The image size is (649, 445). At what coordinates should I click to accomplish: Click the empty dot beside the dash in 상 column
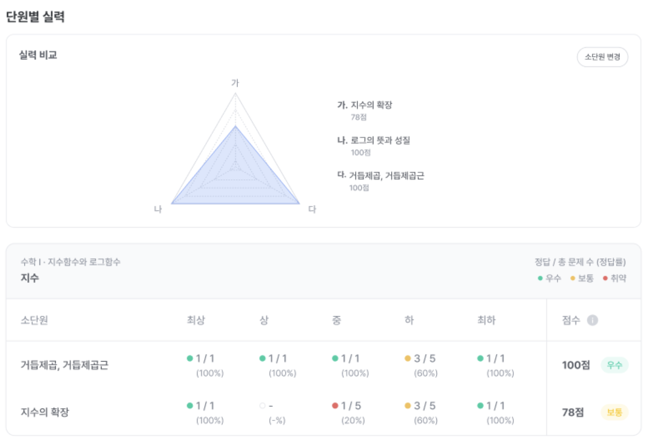[262, 405]
